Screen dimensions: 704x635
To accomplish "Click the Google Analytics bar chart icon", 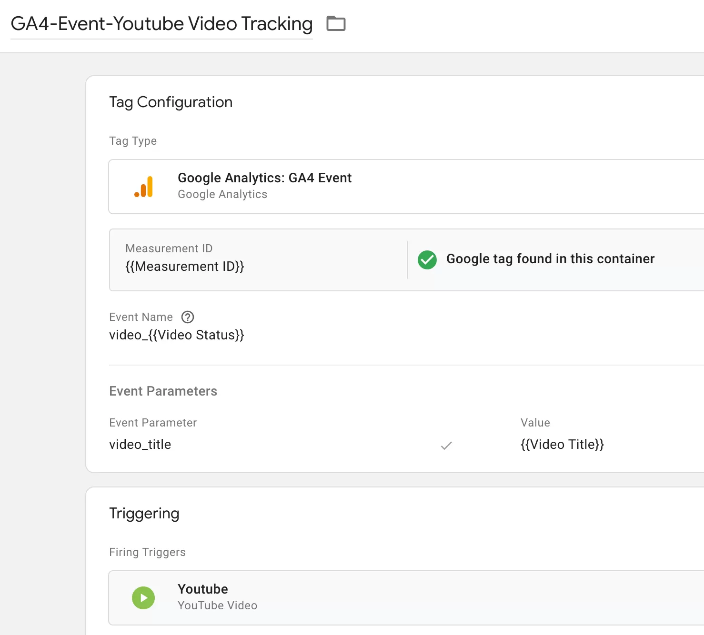I will (x=143, y=187).
